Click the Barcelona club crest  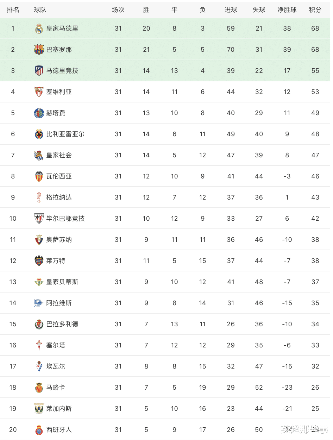[39, 50]
